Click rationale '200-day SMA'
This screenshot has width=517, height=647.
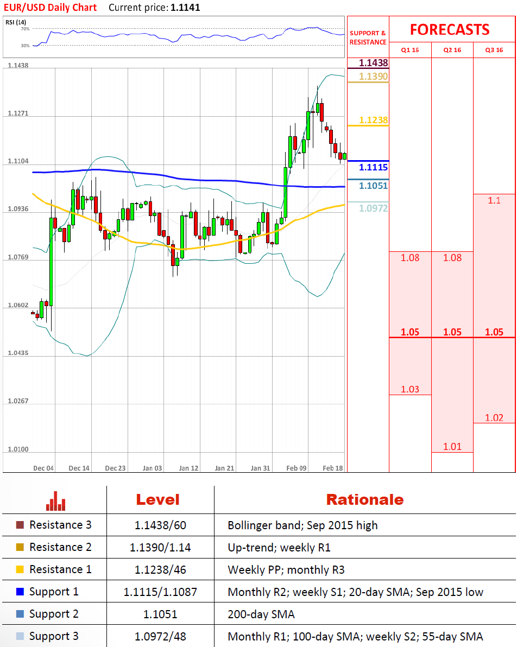coord(261,614)
